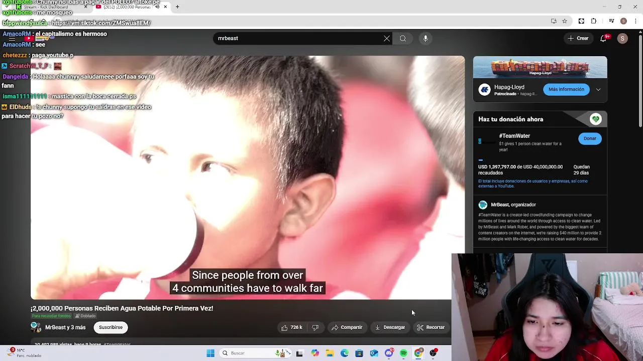
Task: Share the video with Compartir
Action: (x=347, y=327)
